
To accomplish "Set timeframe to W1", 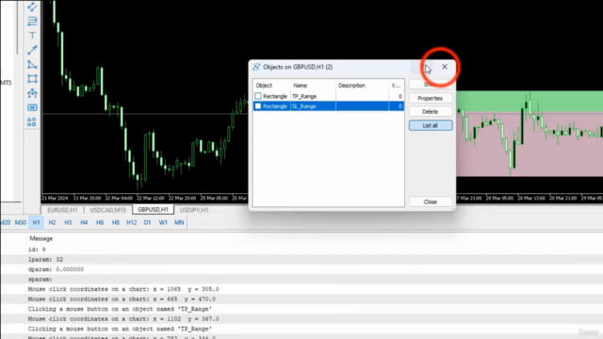I will tap(163, 222).
